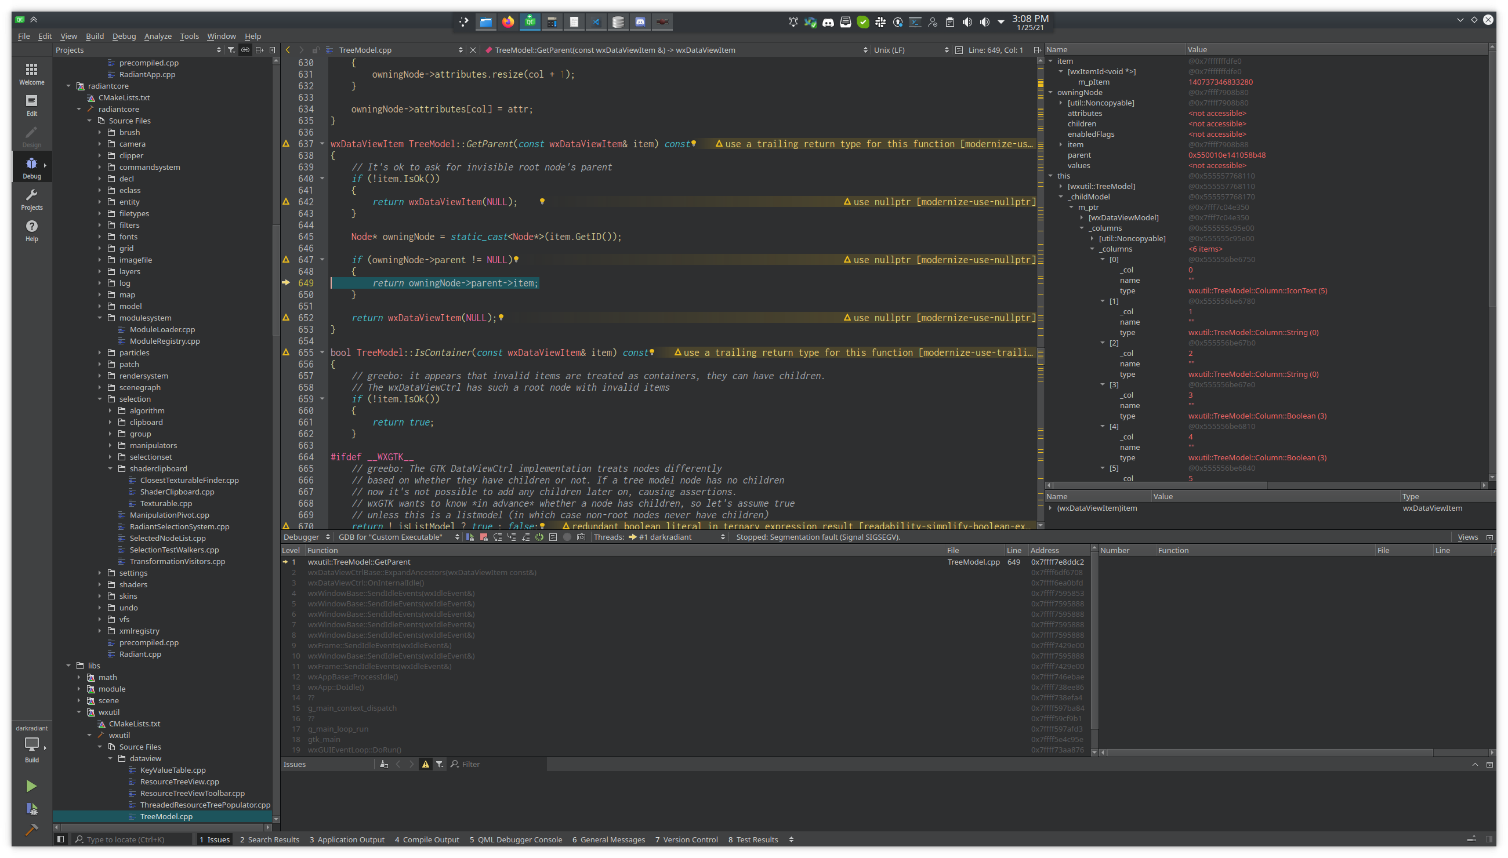Open the Threads dropdown showing #1 darkradiant
This screenshot has width=1508, height=858.
coord(677,537)
